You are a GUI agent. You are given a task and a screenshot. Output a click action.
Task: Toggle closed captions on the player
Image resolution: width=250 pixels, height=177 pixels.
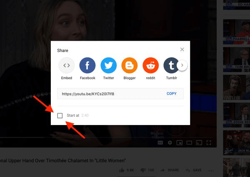pyautogui.click(x=160, y=143)
